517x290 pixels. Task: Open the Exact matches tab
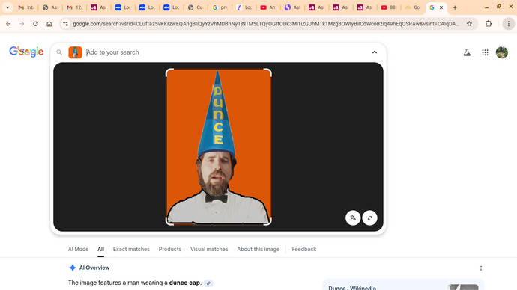point(131,249)
